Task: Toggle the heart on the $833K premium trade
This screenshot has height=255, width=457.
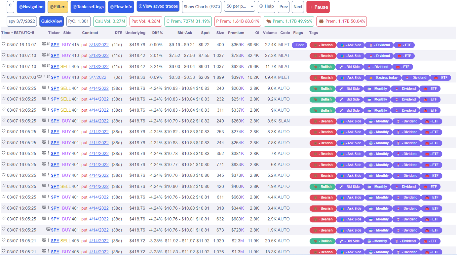Action: 4,164
